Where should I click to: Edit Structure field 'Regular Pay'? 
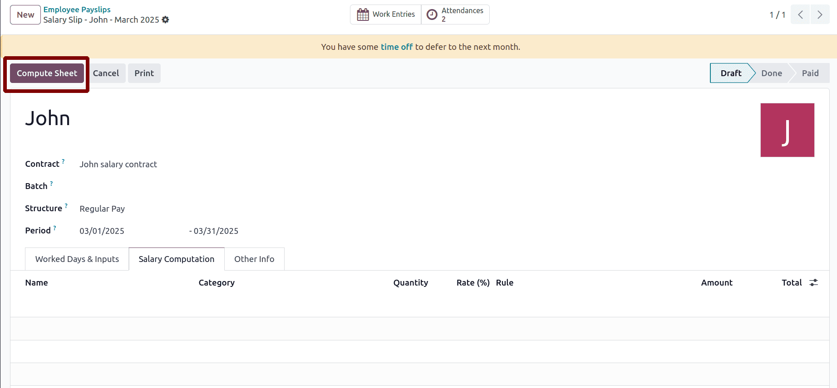click(x=102, y=209)
